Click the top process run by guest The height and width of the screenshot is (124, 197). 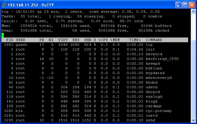[x=149, y=45]
